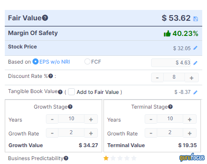Edit stock price with pencil icon
The height and width of the screenshot is (164, 207).
[x=195, y=48]
